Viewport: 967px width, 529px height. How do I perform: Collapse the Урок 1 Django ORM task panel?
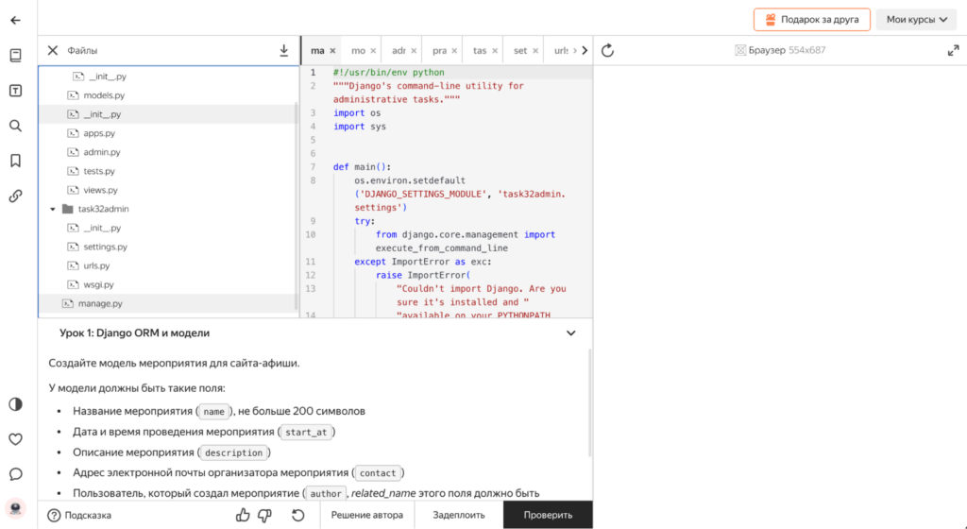[570, 333]
